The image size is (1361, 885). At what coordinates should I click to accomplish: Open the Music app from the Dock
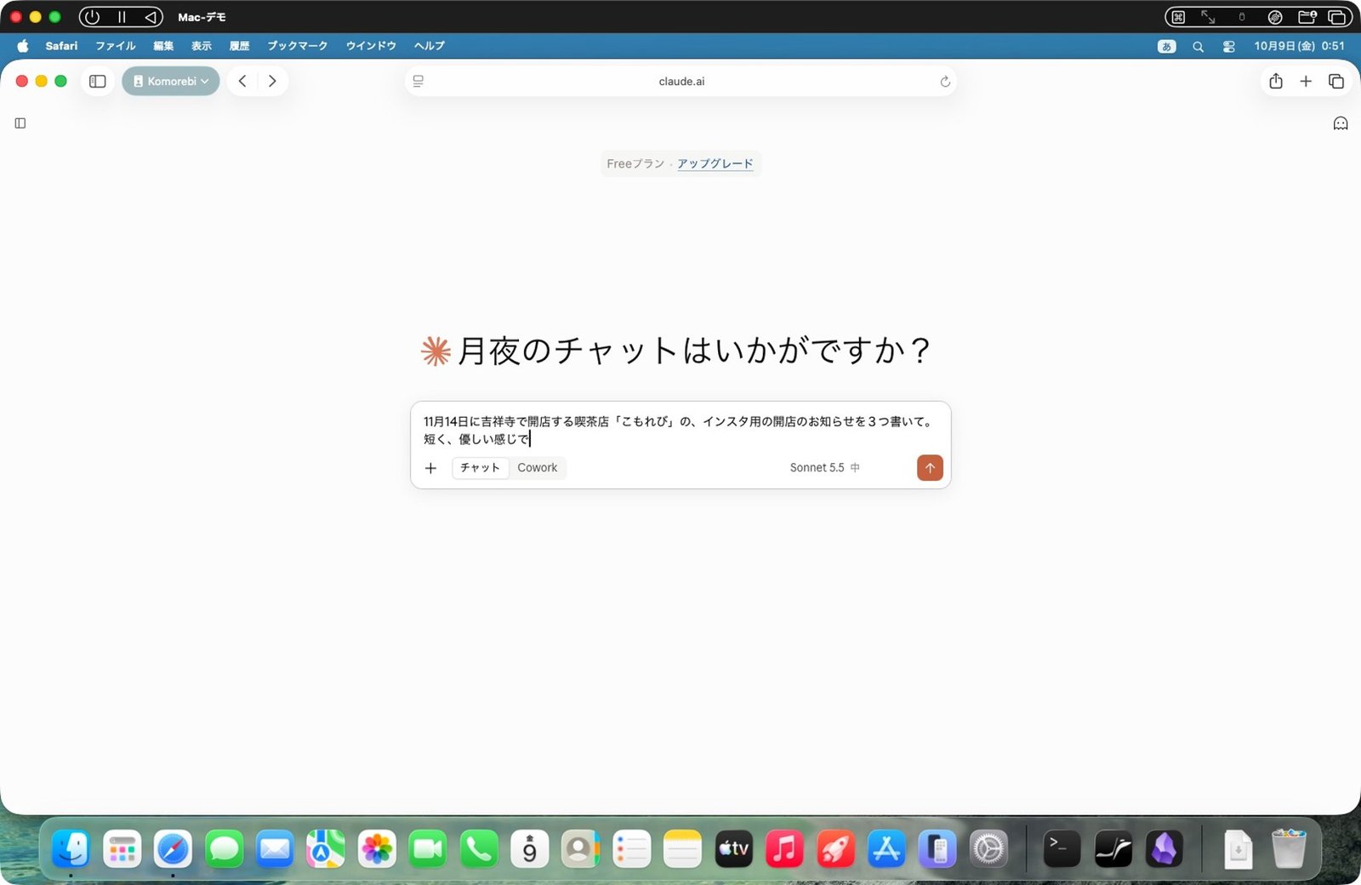coord(784,849)
